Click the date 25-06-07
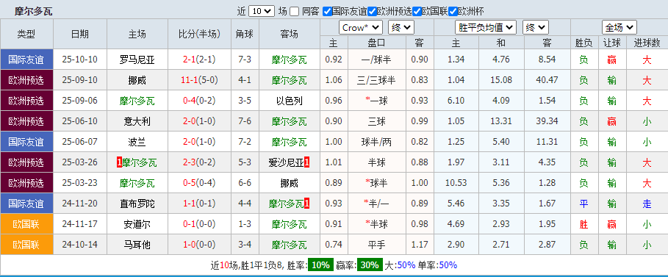The image size is (668, 277). click(x=79, y=142)
